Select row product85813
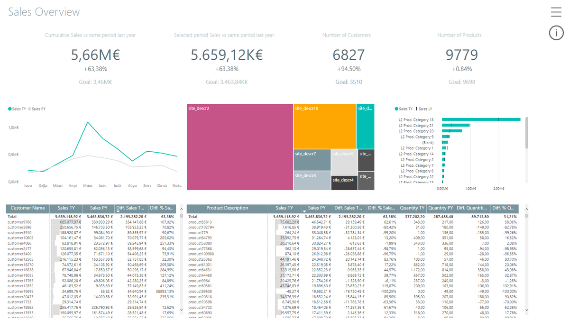 354,222
